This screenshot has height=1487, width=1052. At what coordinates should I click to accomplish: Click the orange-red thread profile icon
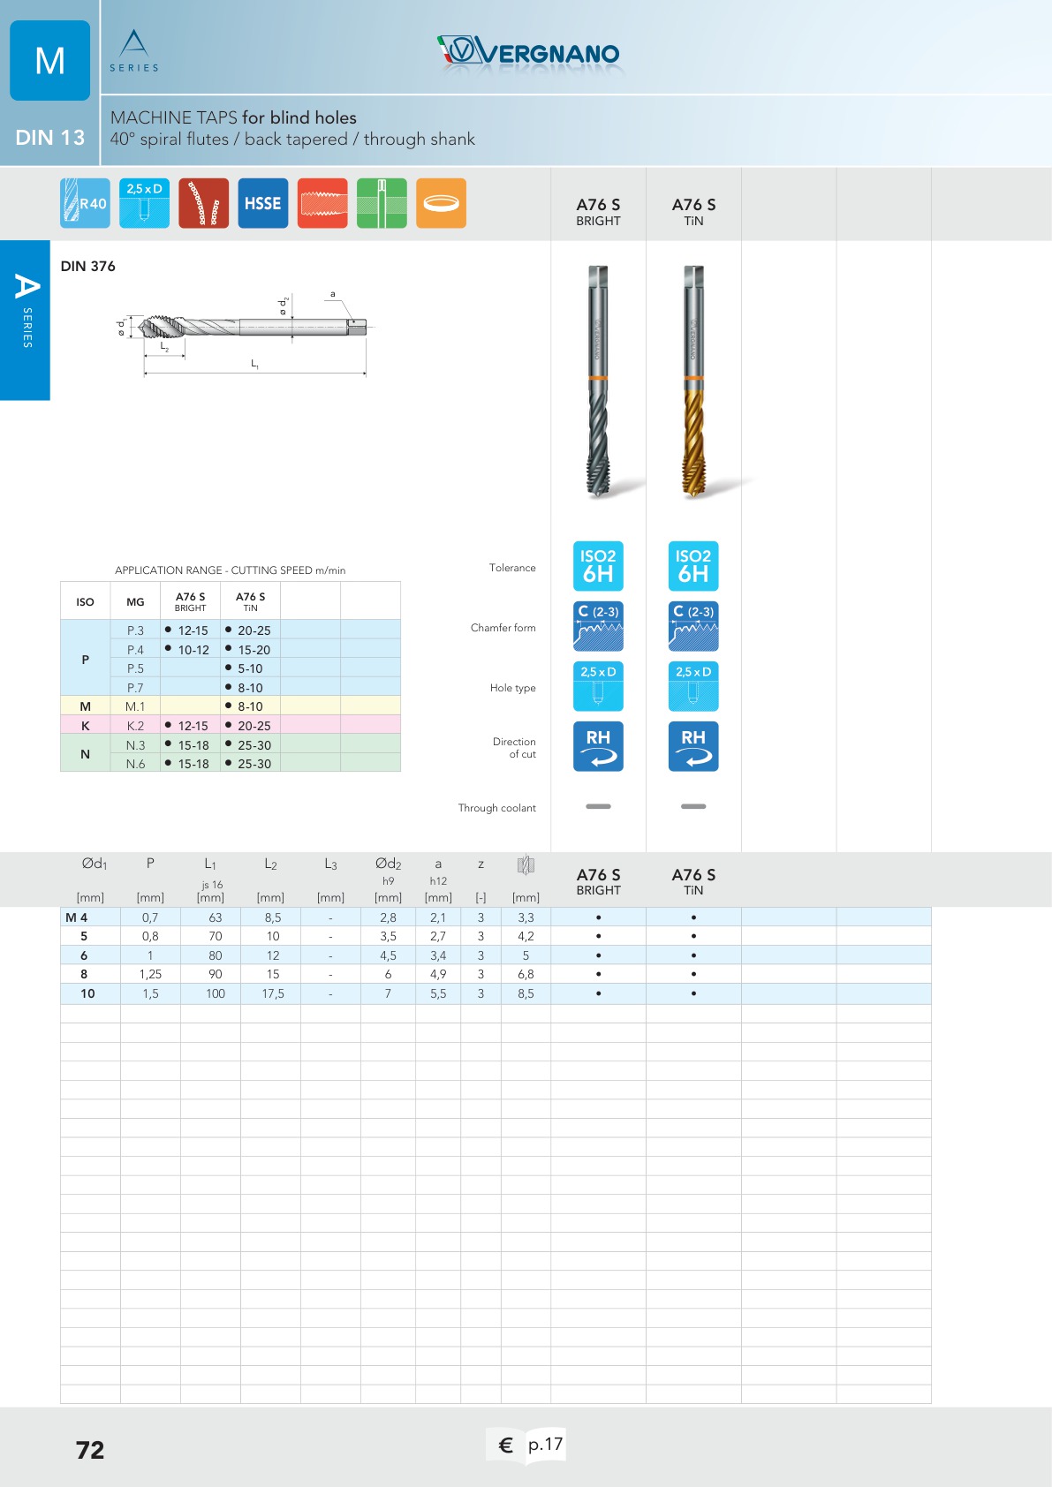pyautogui.click(x=322, y=203)
